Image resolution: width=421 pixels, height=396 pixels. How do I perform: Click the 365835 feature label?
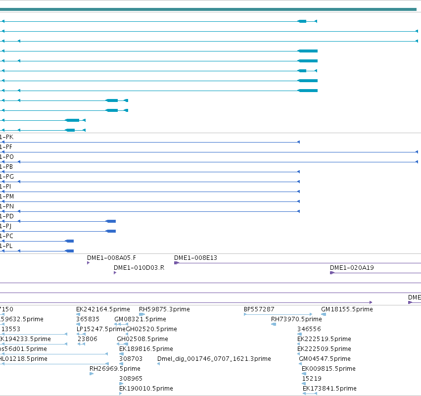(88, 319)
